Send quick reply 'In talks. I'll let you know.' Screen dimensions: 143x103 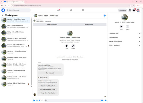pos(48,89)
